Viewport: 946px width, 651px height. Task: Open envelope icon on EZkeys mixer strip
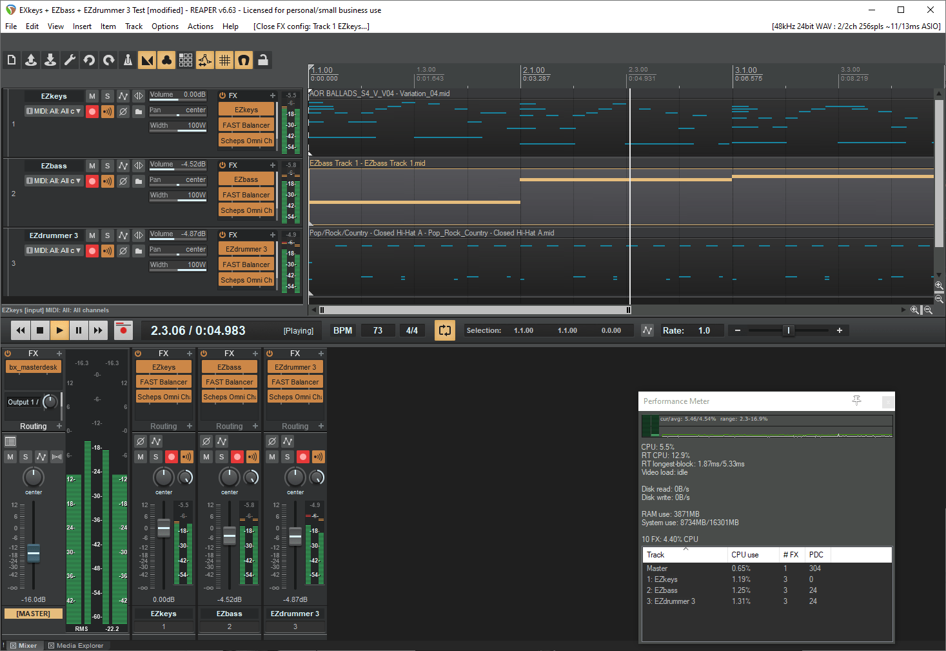point(156,441)
